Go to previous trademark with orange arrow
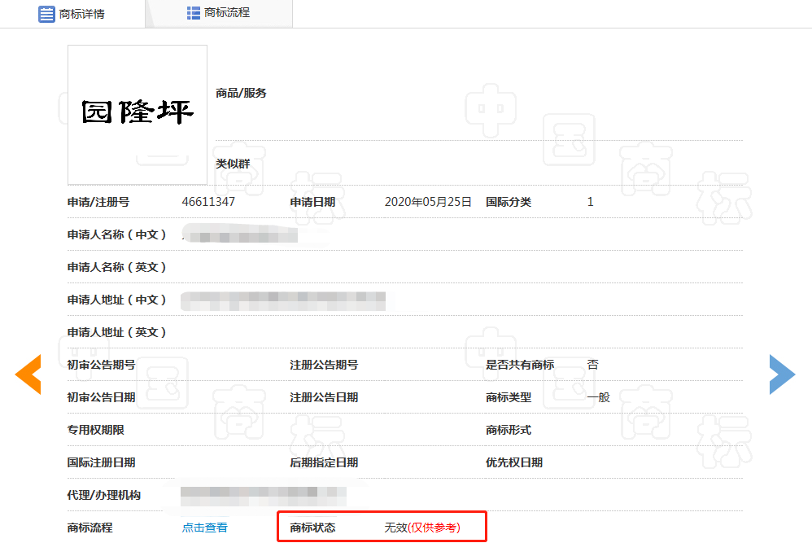Viewport: 812px width, 543px height. (28, 374)
